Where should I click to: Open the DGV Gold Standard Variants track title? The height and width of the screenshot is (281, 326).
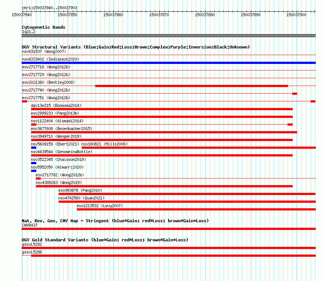(x=105, y=240)
